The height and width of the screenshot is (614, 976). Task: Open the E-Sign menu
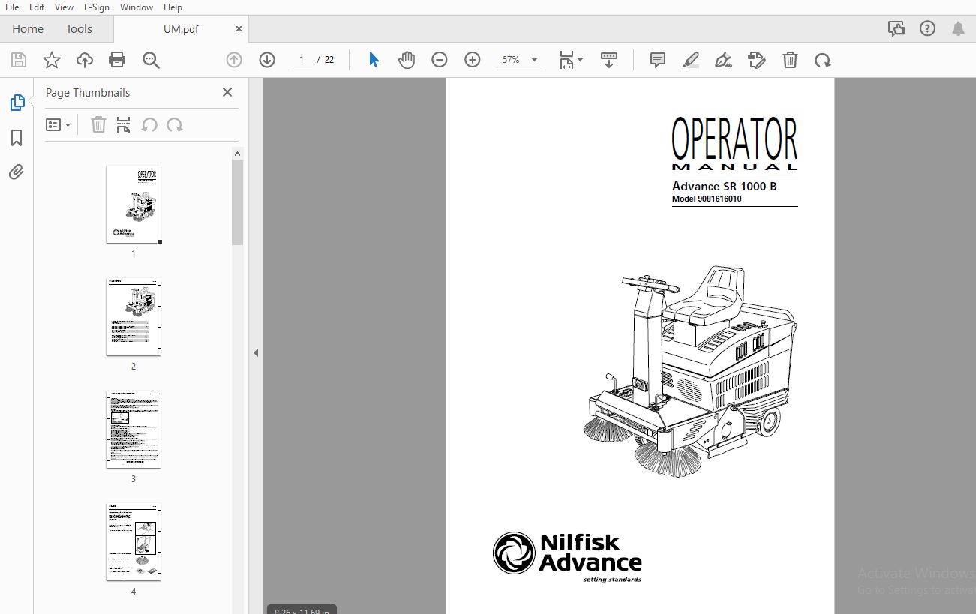97,7
